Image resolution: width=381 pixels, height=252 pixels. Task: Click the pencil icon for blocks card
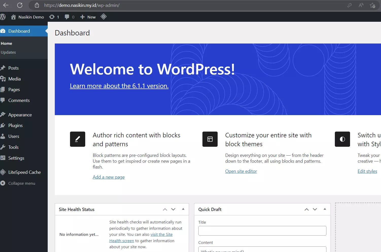[78, 139]
